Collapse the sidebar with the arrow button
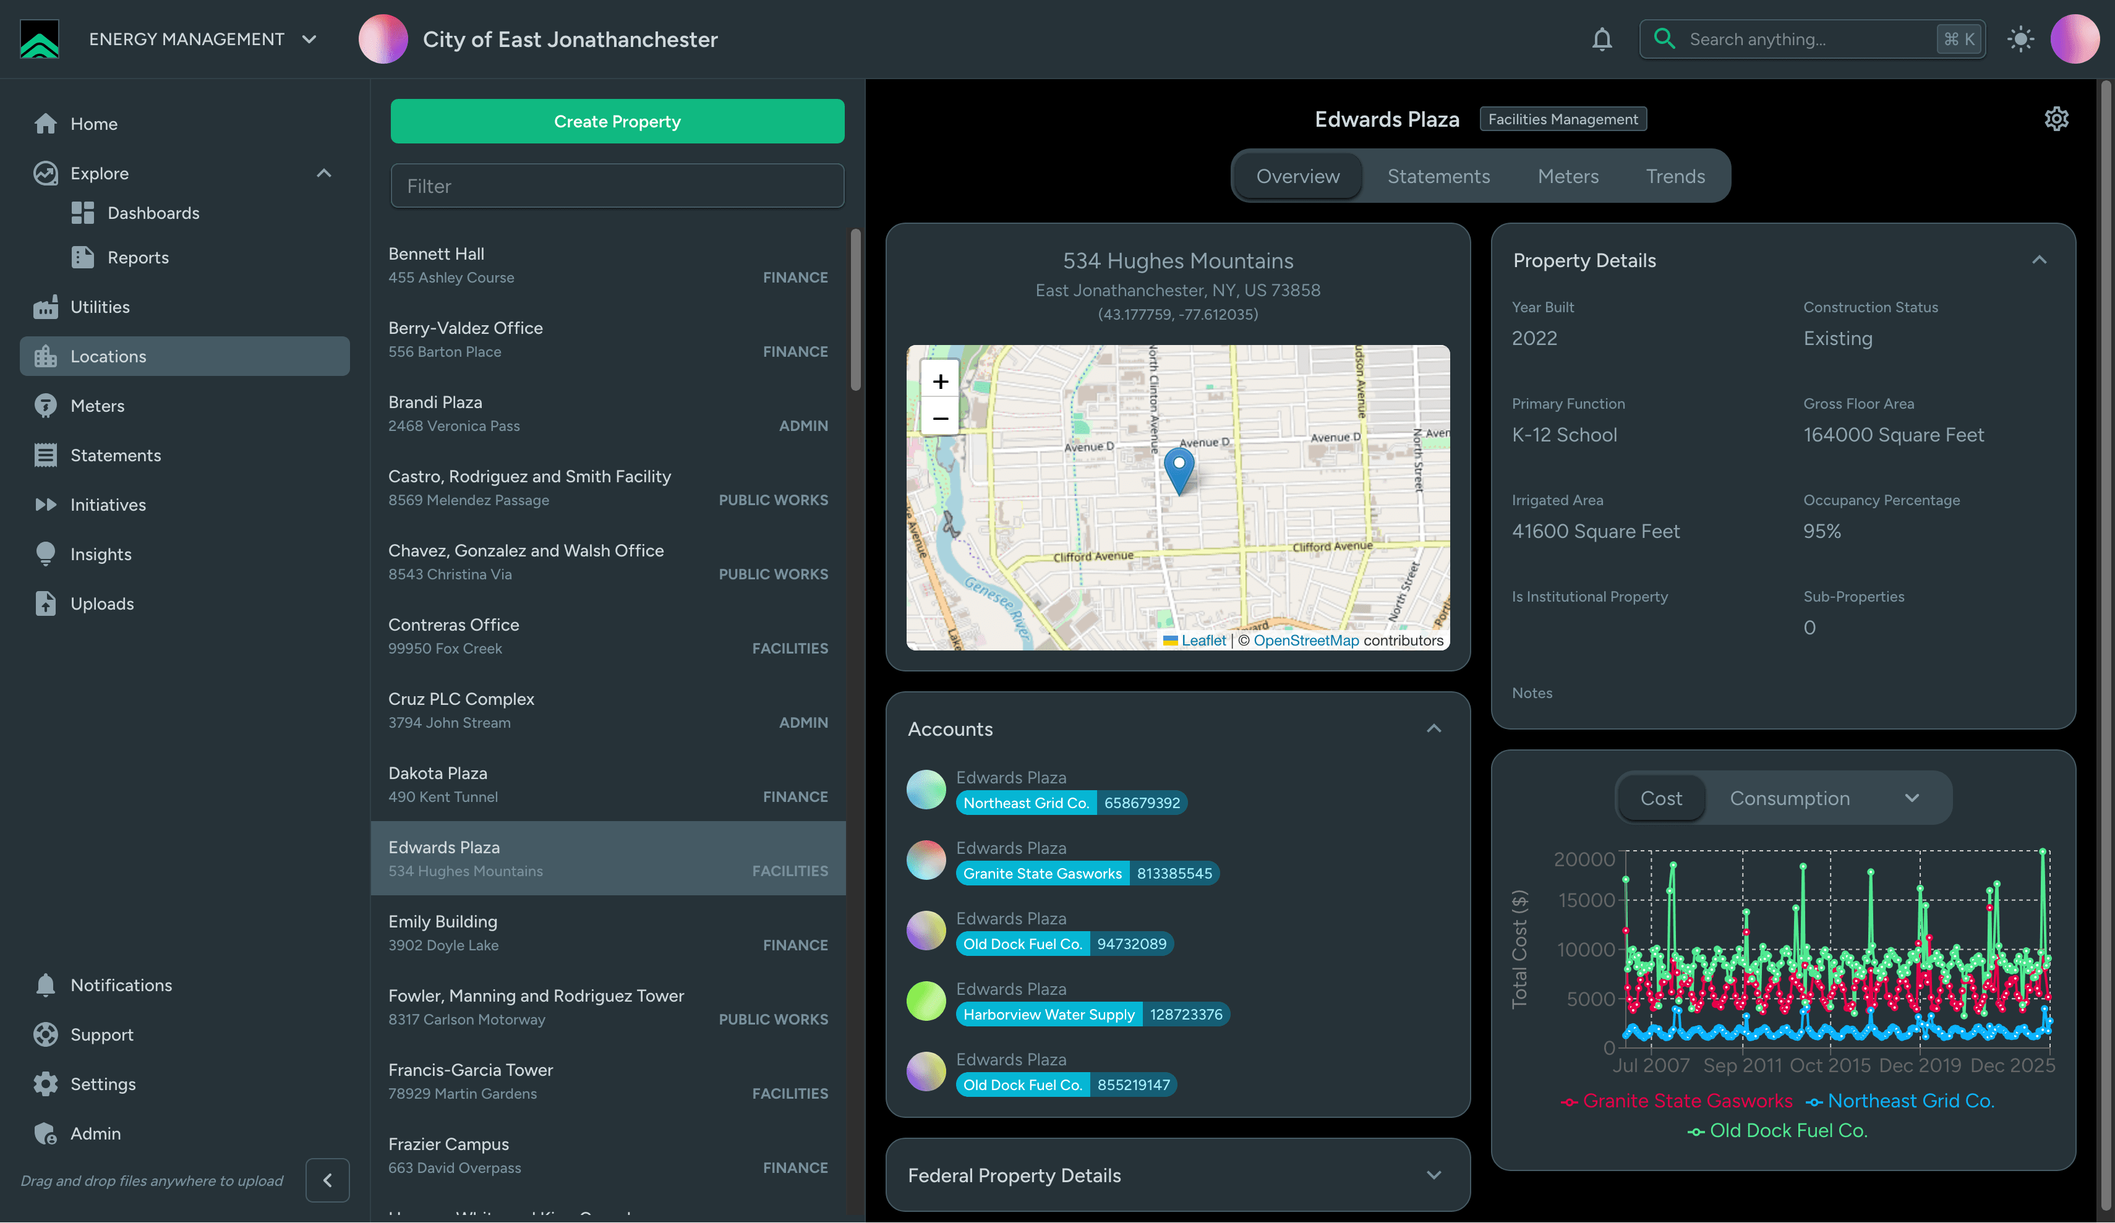 click(x=327, y=1180)
